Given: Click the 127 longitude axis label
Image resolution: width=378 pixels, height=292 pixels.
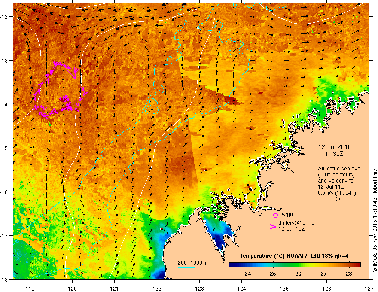Looking at the screenshot, I should tap(369, 289).
